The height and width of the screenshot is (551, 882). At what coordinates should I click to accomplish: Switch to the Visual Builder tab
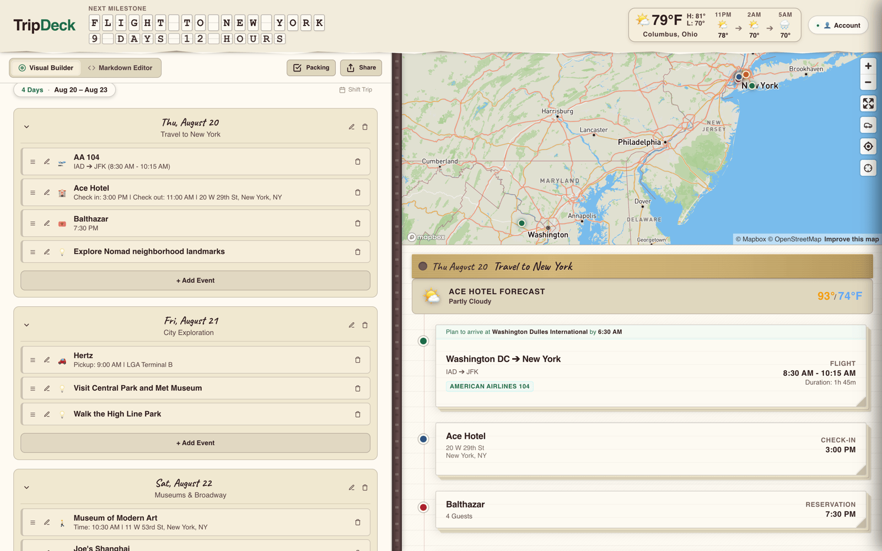point(46,68)
